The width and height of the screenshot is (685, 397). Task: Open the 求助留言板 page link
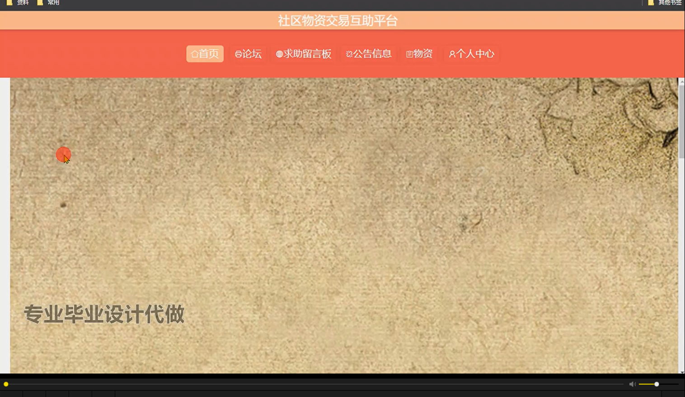point(304,54)
